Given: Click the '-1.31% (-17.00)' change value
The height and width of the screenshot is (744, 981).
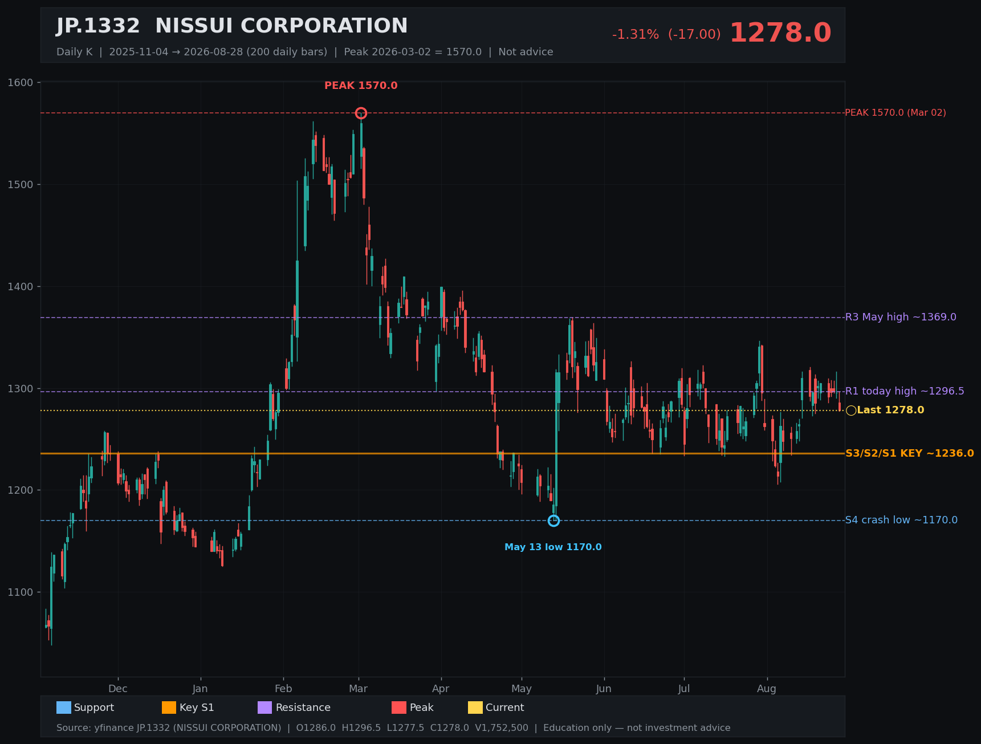Looking at the screenshot, I should click(x=666, y=35).
